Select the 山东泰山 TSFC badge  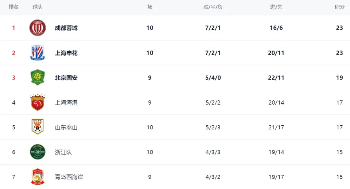pyautogui.click(x=38, y=127)
